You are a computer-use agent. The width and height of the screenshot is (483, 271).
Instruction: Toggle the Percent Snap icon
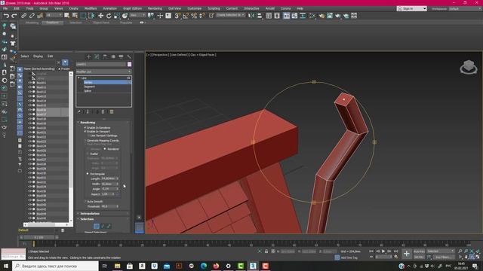click(x=194, y=16)
